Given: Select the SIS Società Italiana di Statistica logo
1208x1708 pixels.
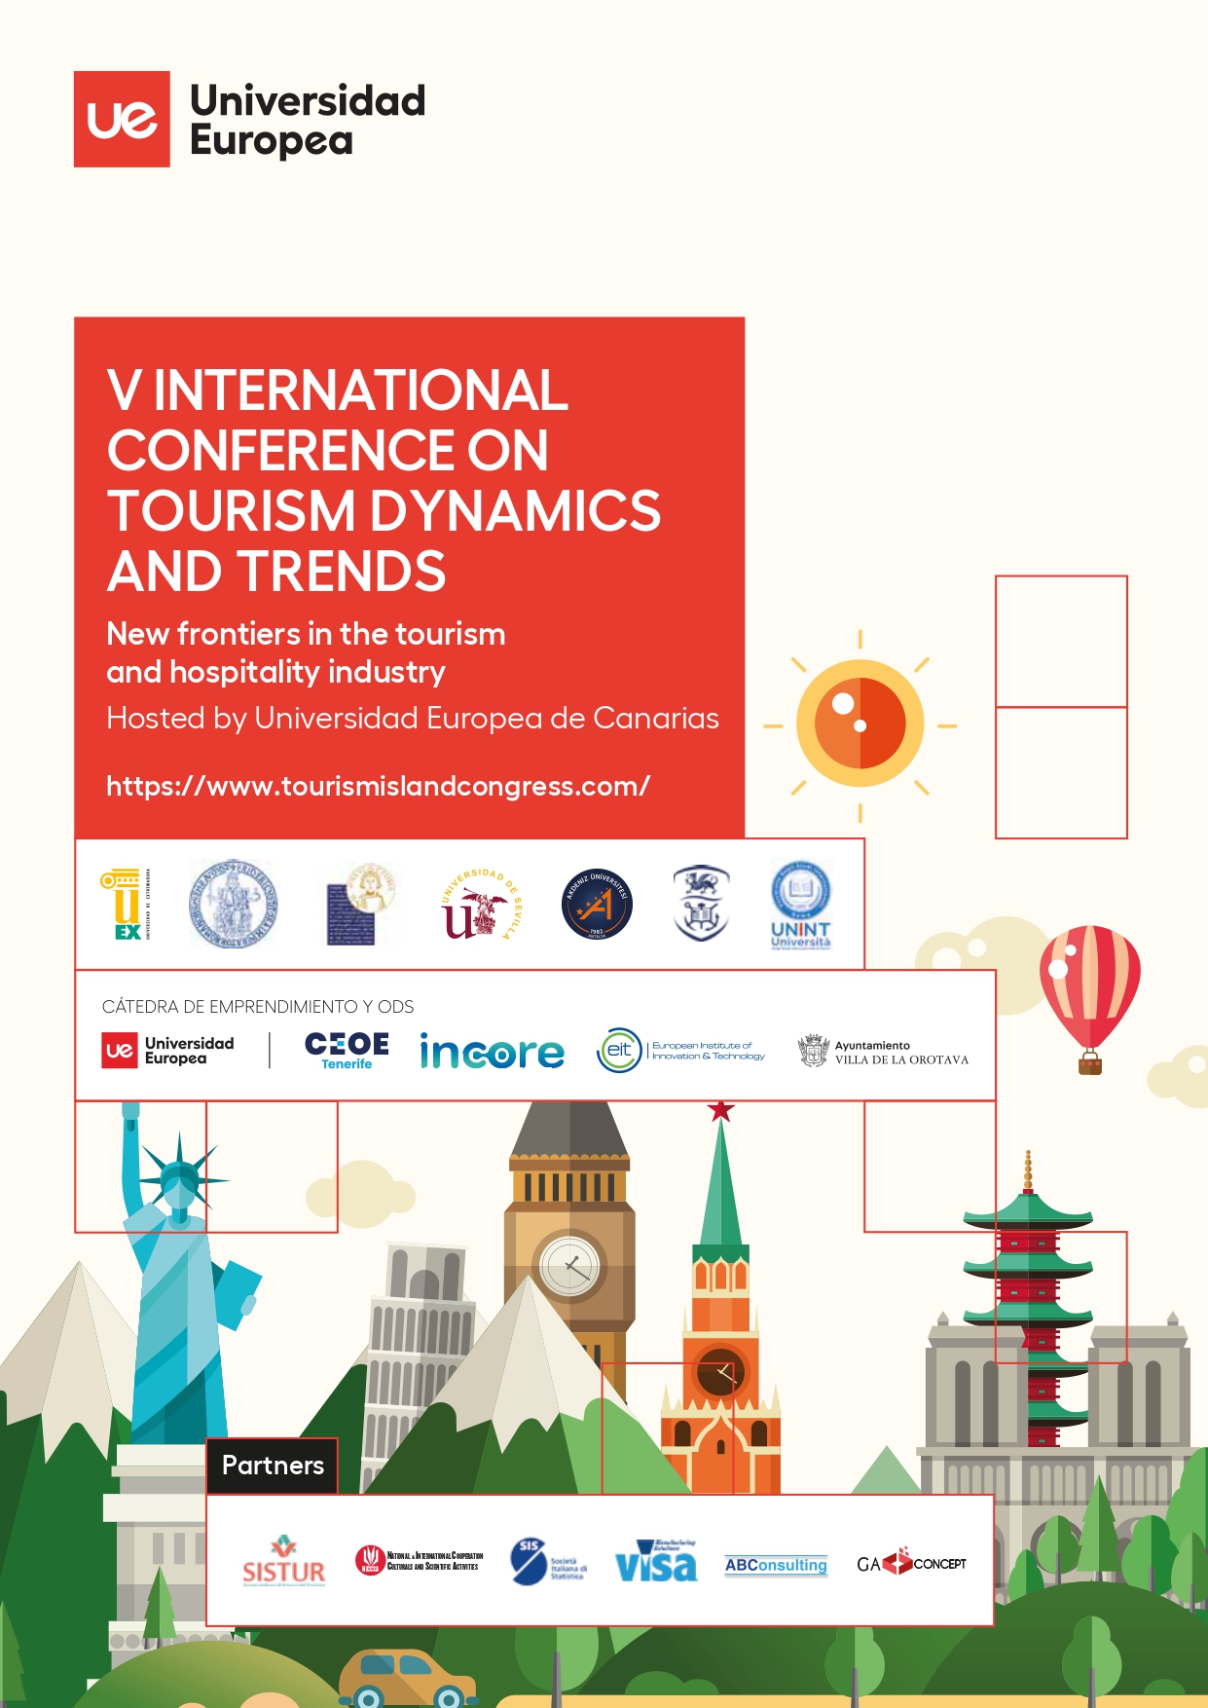Looking at the screenshot, I should point(547,1562).
